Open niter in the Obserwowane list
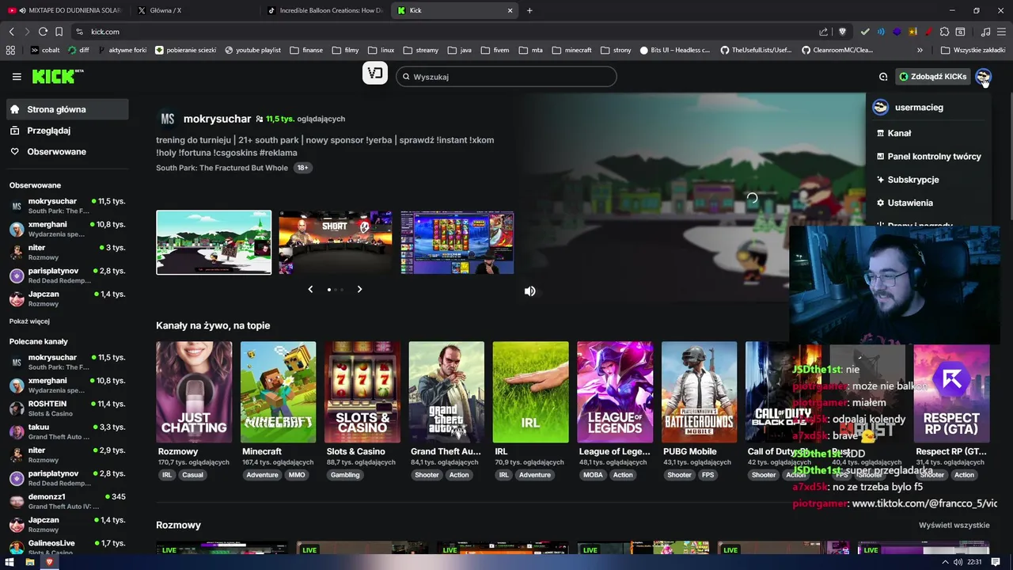Screen dimensions: 1013x570 tap(67, 252)
